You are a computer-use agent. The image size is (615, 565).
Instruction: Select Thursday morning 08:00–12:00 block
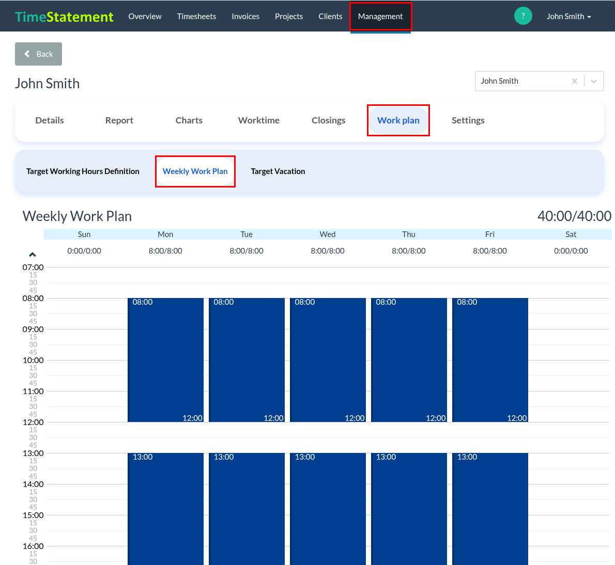pos(409,360)
